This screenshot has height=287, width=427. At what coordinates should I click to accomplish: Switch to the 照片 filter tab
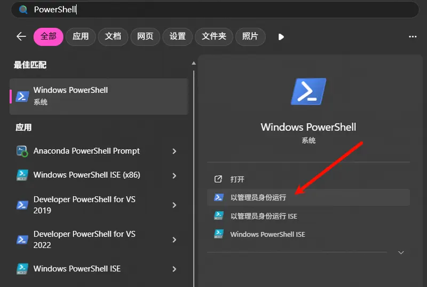click(x=250, y=36)
